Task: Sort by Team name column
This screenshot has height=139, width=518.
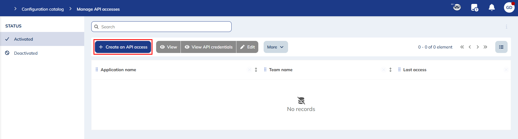Action: pyautogui.click(x=390, y=70)
